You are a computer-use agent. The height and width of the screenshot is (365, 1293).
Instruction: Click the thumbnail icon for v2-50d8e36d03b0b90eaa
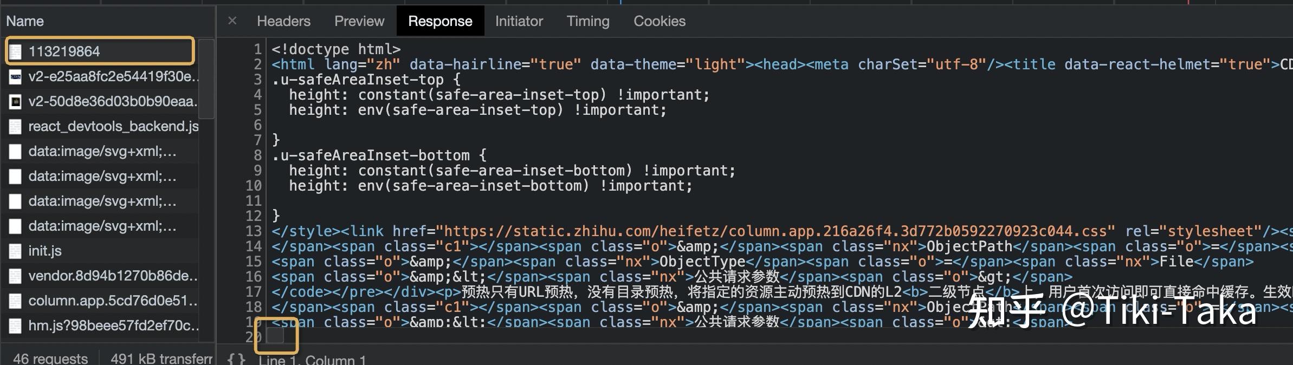click(x=16, y=101)
